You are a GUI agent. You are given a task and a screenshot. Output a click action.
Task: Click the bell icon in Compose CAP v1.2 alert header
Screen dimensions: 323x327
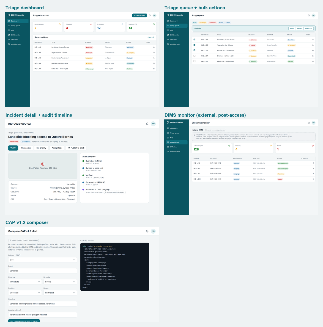pyautogui.click(x=147, y=231)
